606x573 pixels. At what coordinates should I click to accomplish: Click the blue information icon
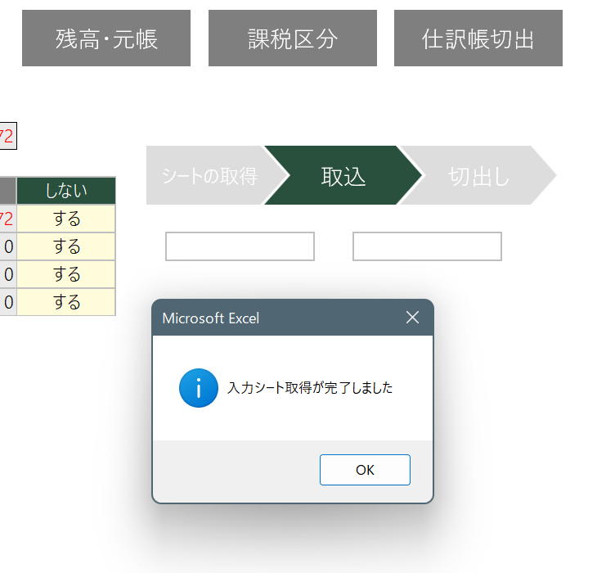pos(199,388)
